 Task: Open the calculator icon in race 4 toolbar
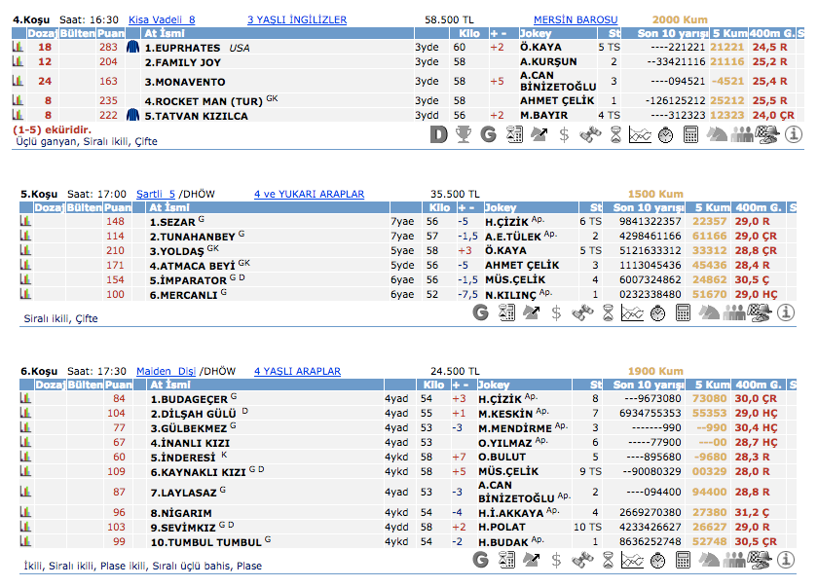(691, 135)
